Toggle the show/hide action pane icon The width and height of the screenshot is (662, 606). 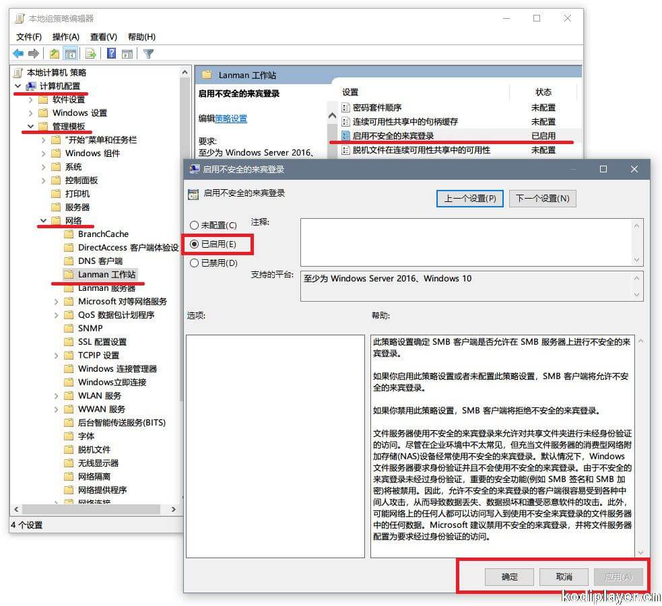pyautogui.click(x=128, y=54)
